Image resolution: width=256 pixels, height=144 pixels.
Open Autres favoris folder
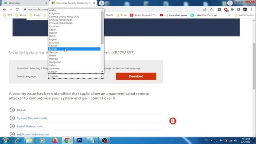(244, 15)
